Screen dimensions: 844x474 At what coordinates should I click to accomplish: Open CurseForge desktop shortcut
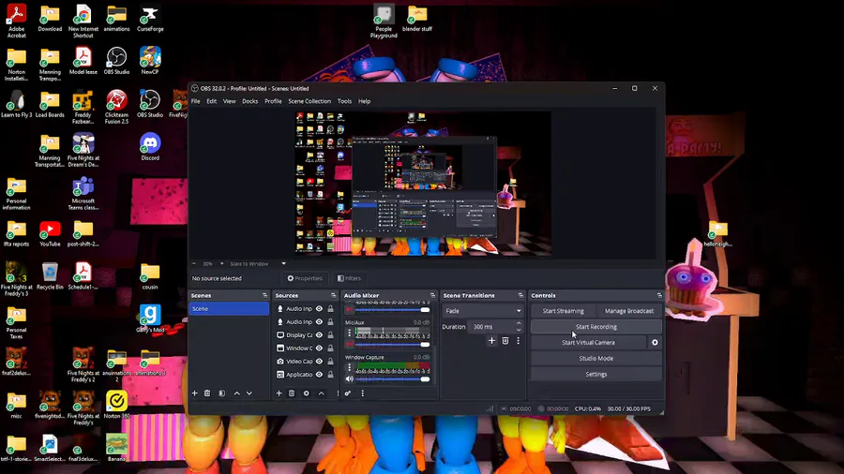tap(150, 19)
